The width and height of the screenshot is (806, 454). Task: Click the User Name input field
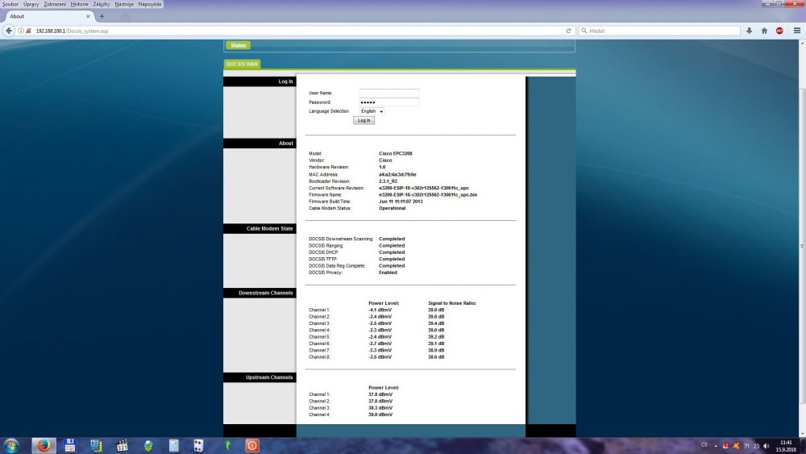pos(389,94)
